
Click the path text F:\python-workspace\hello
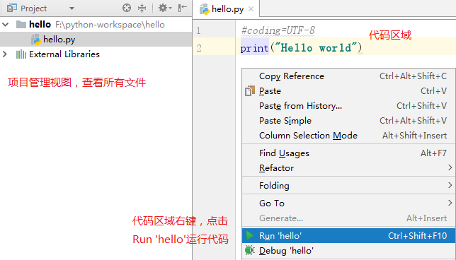[x=110, y=25]
